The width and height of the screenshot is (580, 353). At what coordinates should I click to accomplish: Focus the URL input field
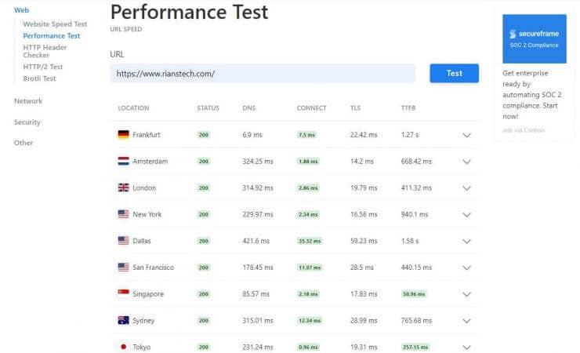[263, 73]
